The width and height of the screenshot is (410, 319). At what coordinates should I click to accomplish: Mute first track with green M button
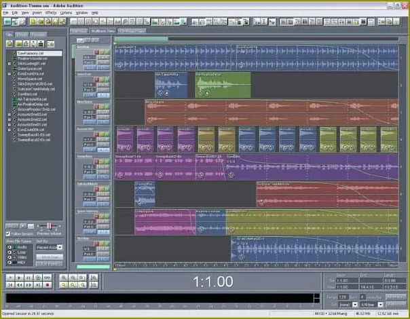[107, 52]
